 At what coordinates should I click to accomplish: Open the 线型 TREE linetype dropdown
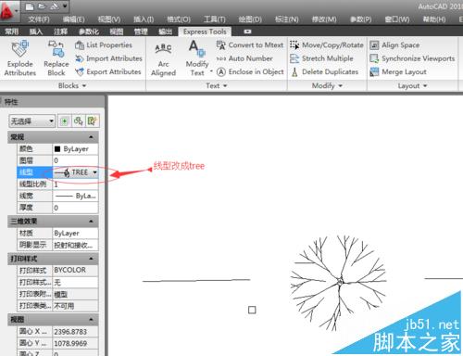[x=94, y=172]
